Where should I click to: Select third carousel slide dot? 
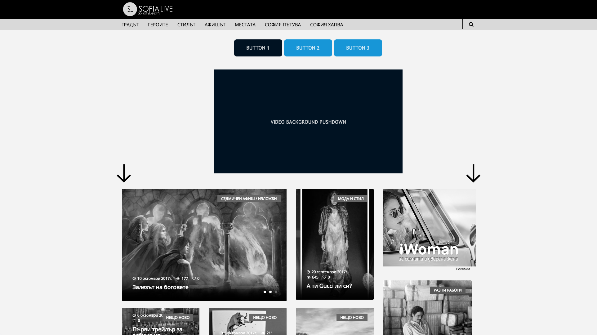[x=276, y=292]
